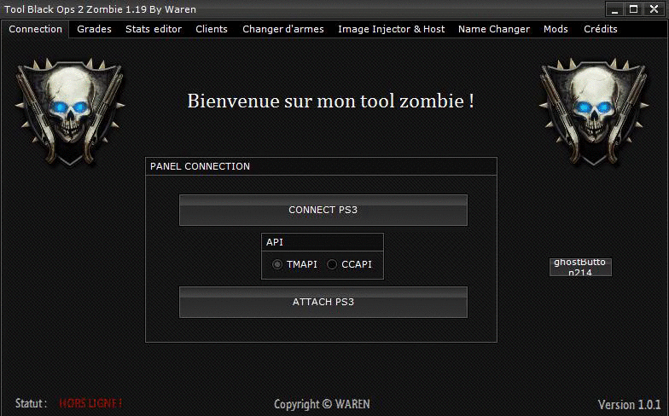Viewport: 669px width, 416px height.
Task: Click the Statut label
Action: (31, 403)
